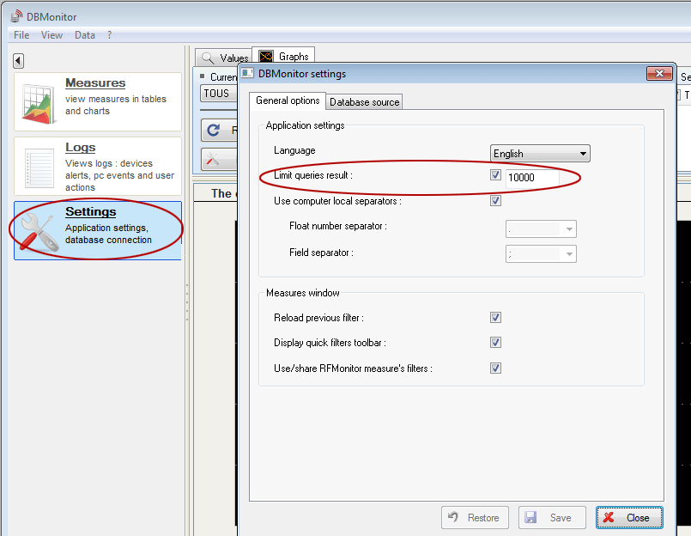Open the Settings section link
This screenshot has width=691, height=536.
tap(90, 212)
